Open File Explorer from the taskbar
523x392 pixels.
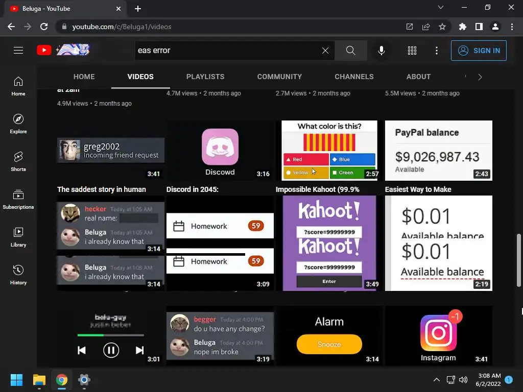click(39, 380)
